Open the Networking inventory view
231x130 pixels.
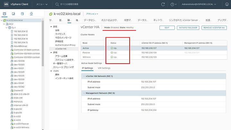31,14
